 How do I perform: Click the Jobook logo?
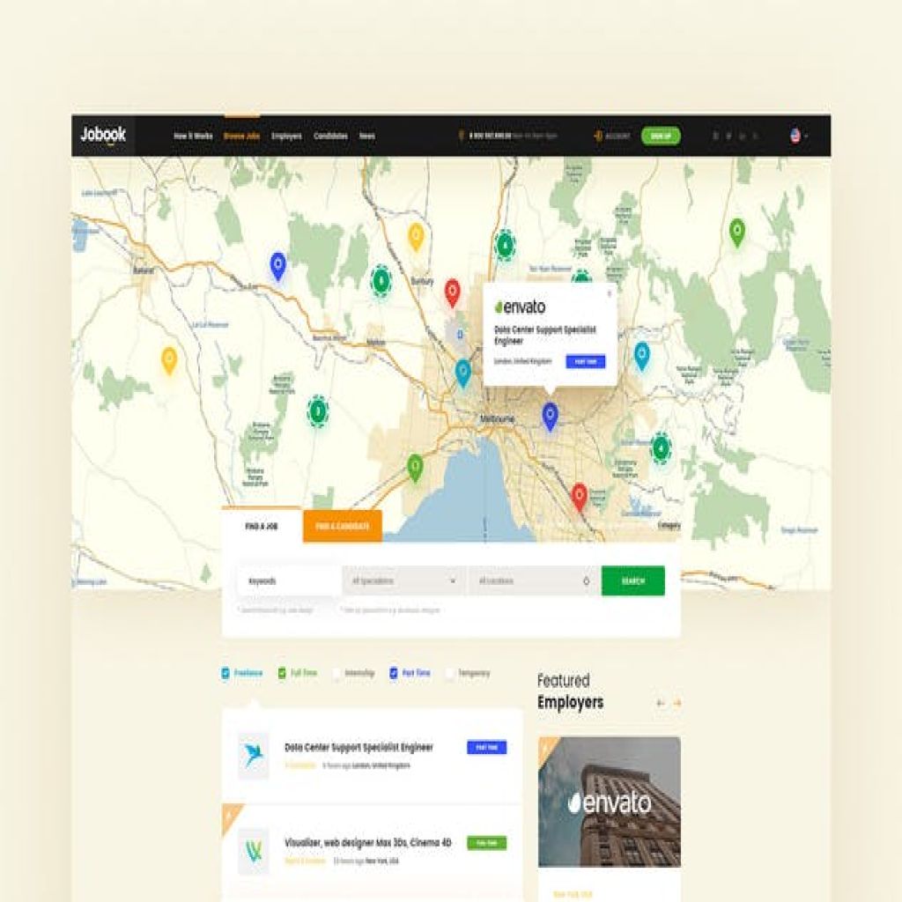(103, 135)
